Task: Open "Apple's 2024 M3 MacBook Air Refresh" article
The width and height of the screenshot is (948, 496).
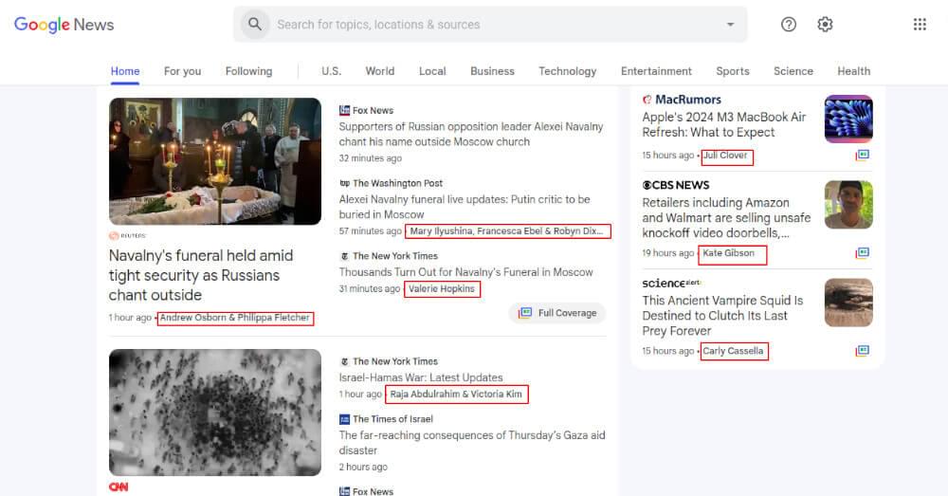Action: coord(723,124)
